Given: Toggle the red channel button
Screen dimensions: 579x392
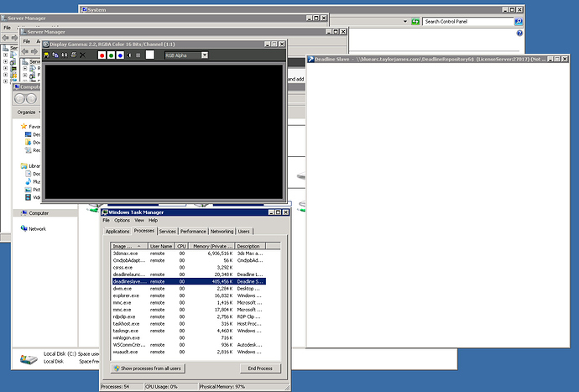Looking at the screenshot, I should pos(101,55).
